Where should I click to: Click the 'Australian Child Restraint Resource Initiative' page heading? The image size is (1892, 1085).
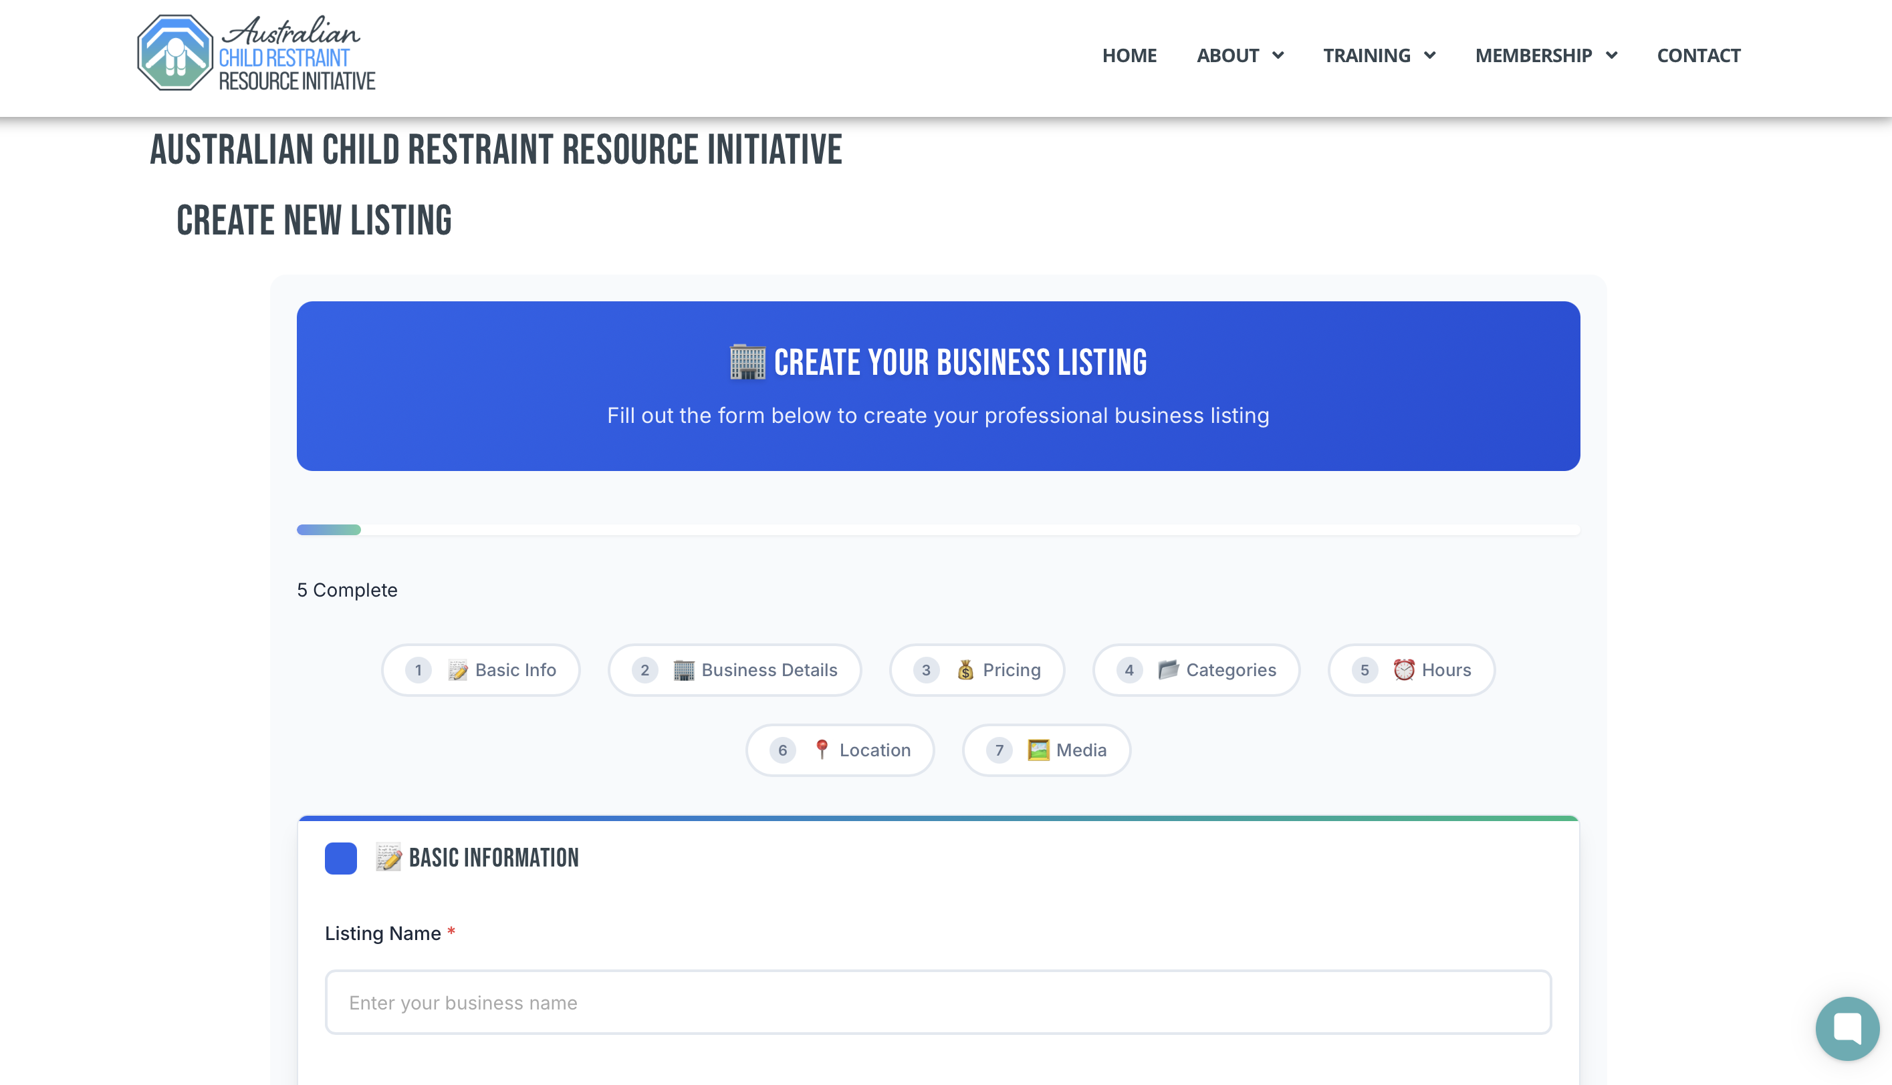496,150
